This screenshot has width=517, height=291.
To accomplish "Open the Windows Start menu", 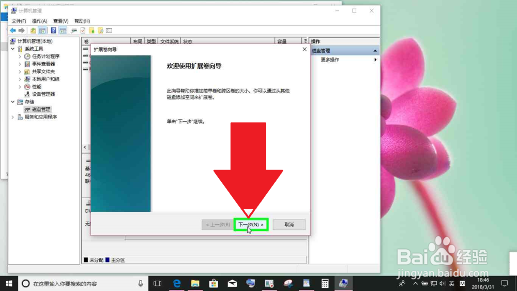I will point(9,283).
